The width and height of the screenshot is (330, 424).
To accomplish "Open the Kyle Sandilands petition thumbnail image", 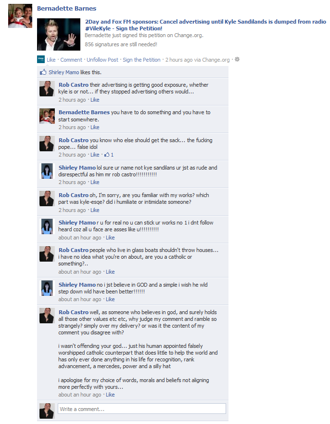I will point(59,34).
